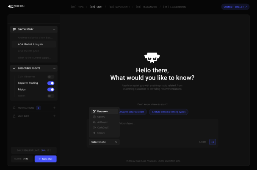Click the Score 135 indicator
The width and height of the screenshot is (257, 170).
tap(22, 159)
